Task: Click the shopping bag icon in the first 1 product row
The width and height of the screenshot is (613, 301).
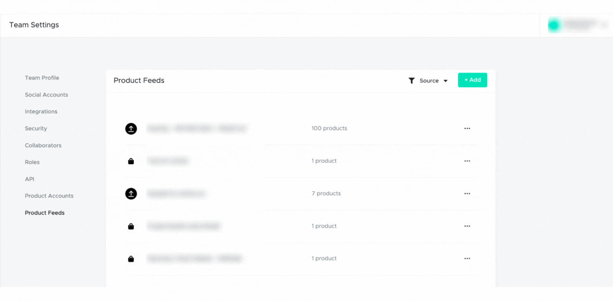Action: [131, 161]
